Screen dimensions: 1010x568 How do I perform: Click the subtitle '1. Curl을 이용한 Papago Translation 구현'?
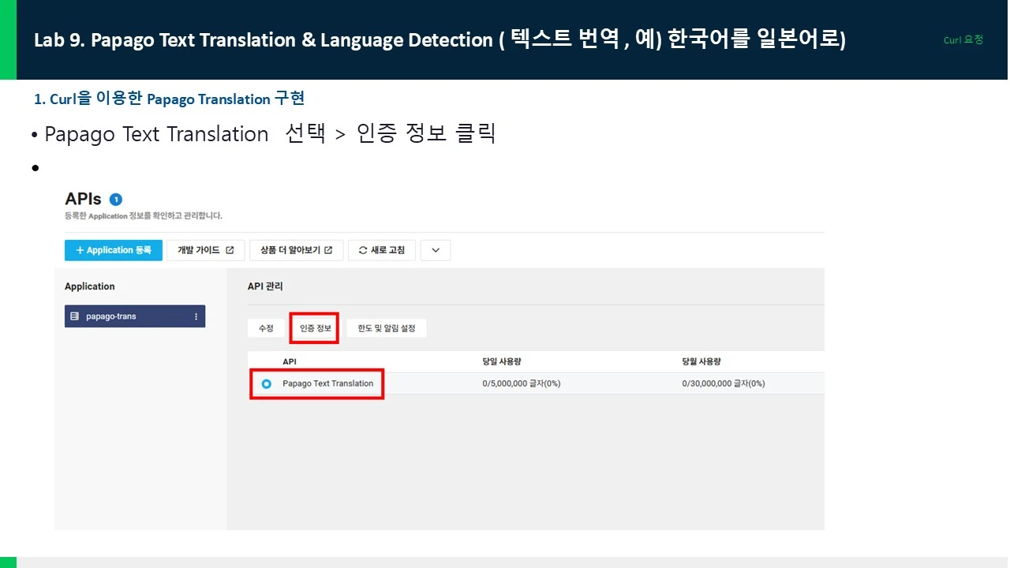(169, 99)
